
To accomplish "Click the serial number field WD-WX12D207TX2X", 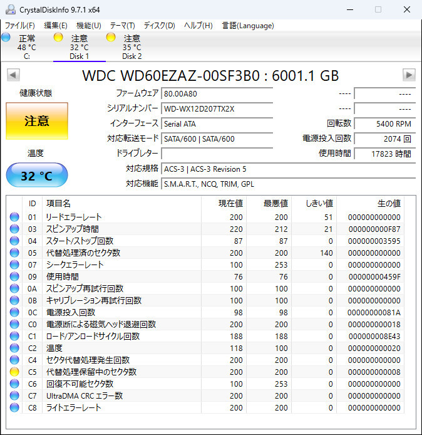I will pyautogui.click(x=217, y=108).
